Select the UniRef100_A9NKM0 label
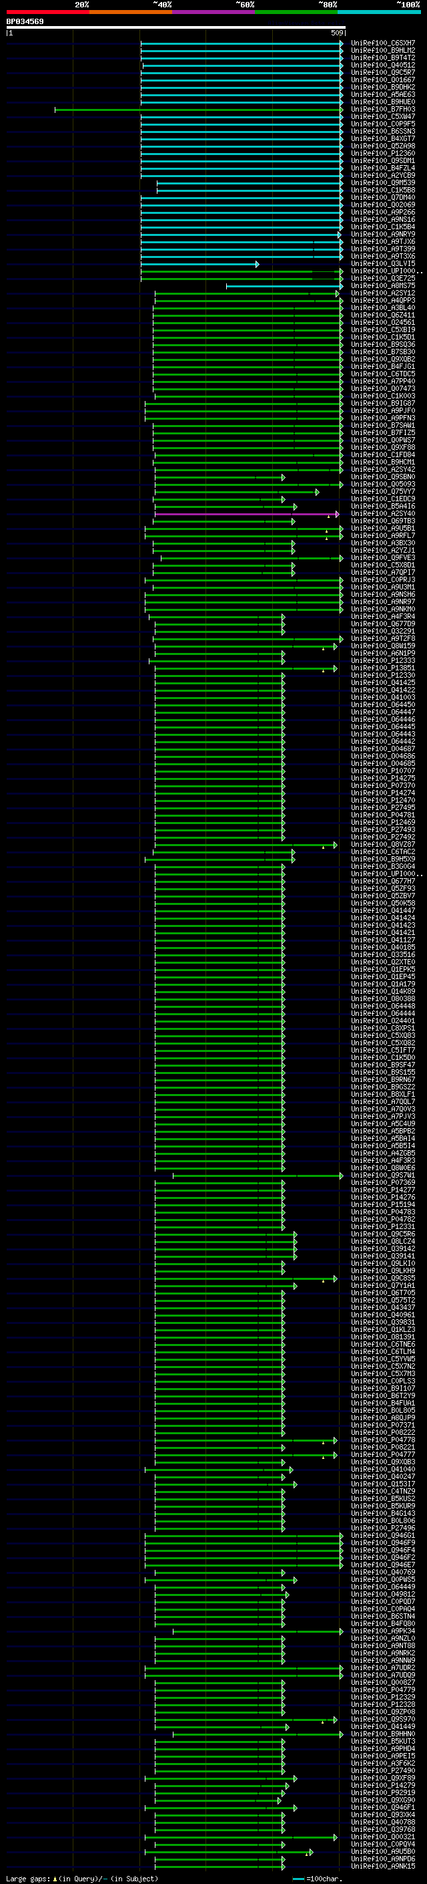 coord(383,610)
